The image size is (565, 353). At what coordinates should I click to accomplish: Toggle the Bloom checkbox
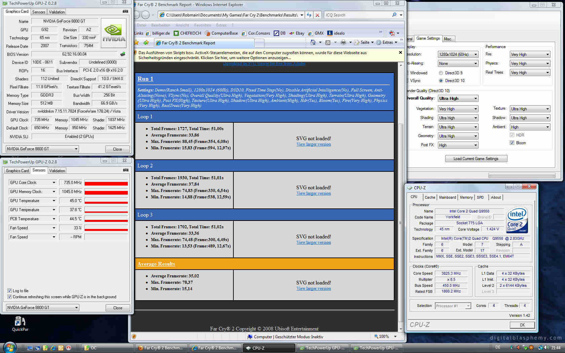click(512, 143)
